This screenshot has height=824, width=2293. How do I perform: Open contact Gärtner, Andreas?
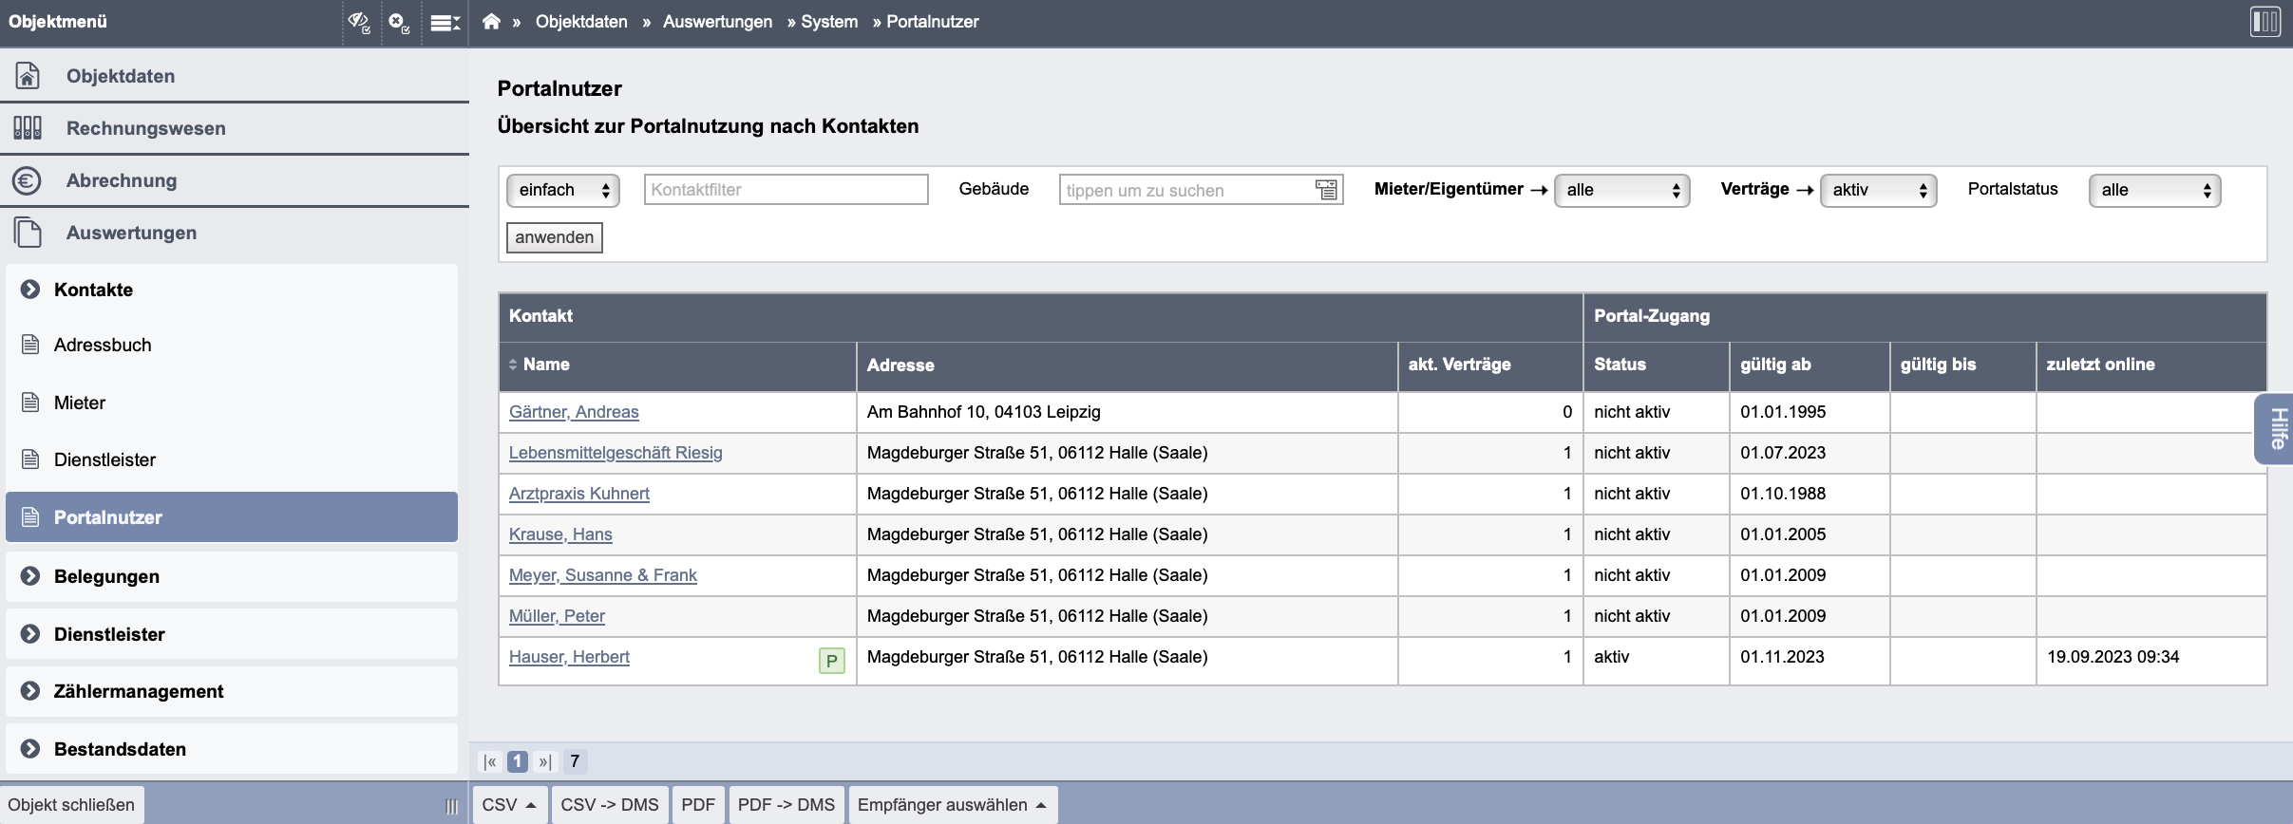coord(574,412)
